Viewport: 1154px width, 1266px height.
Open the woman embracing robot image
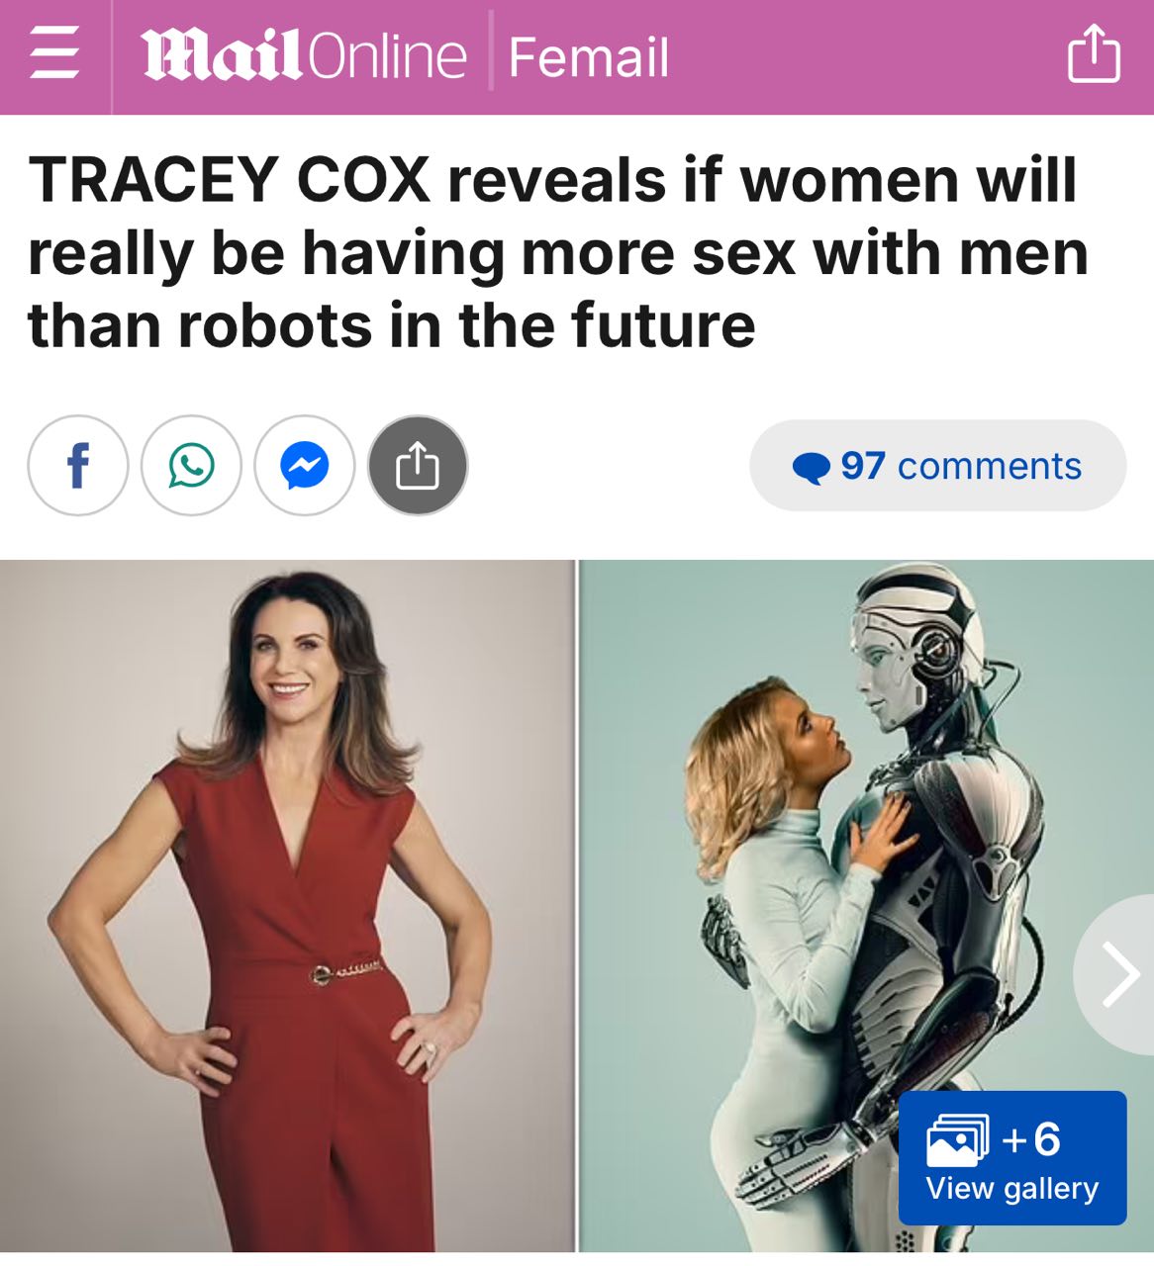click(866, 906)
